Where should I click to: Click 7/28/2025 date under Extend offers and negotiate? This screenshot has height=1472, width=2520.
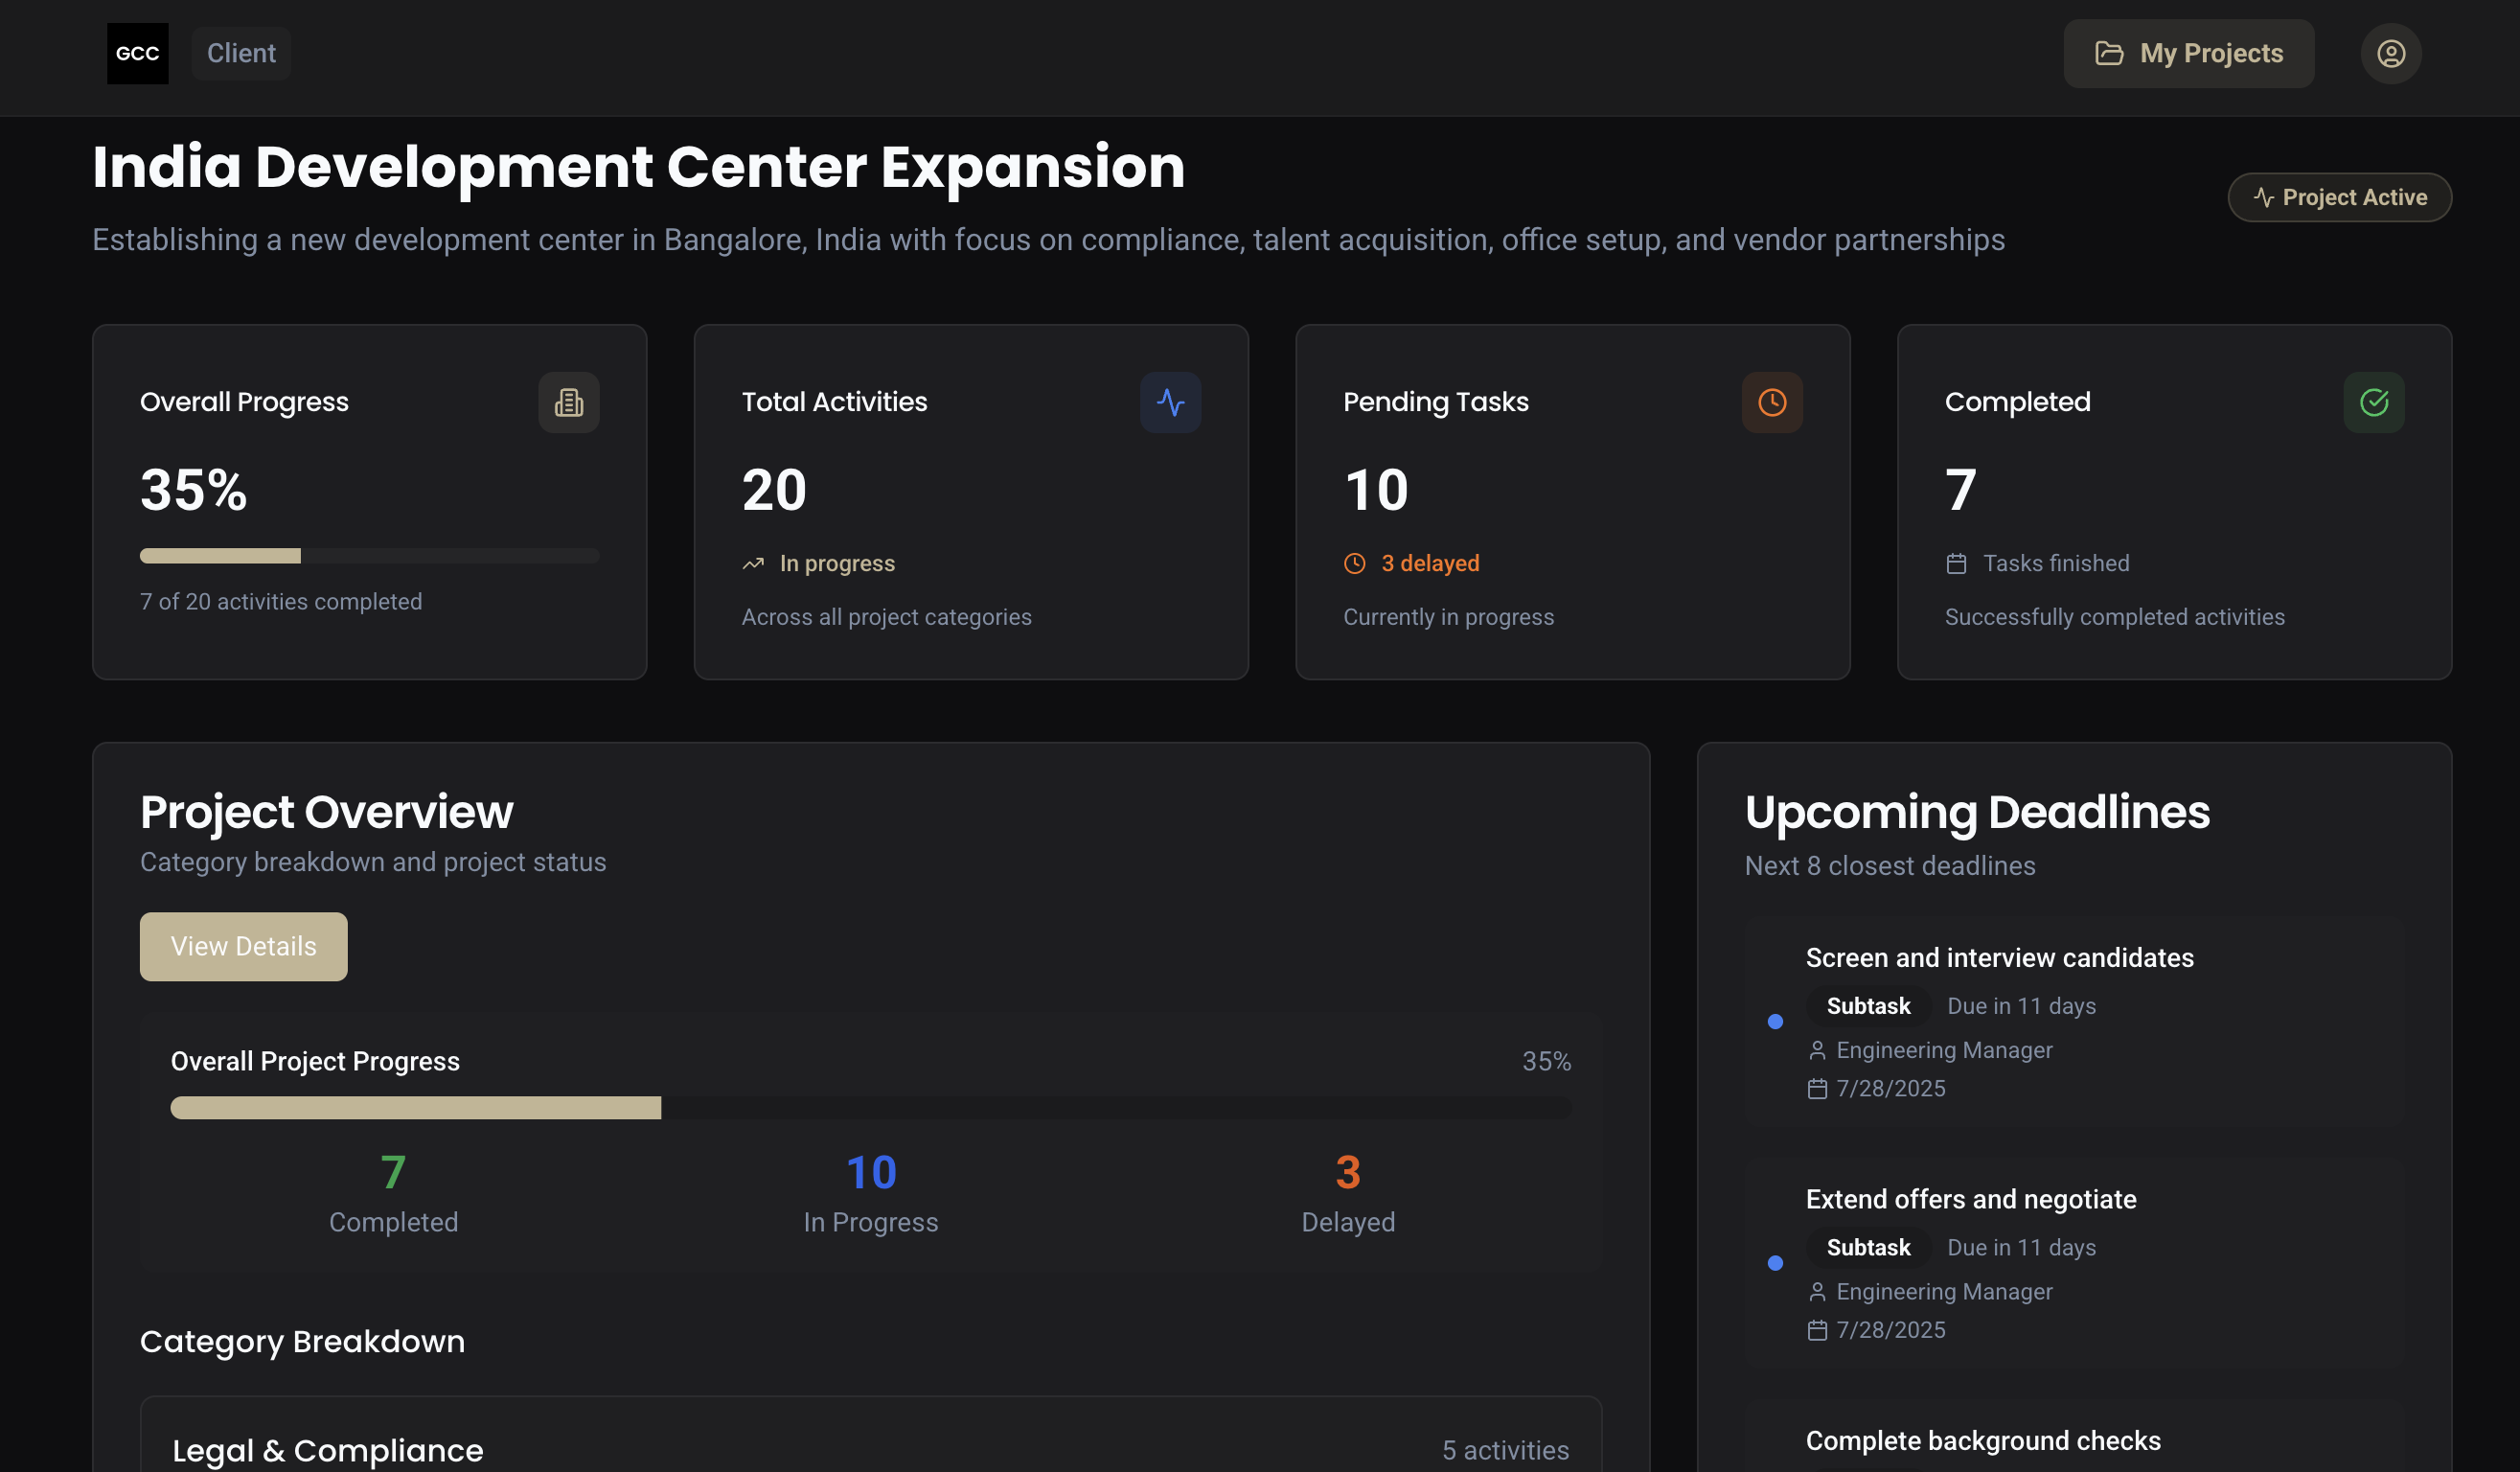1890,1331
